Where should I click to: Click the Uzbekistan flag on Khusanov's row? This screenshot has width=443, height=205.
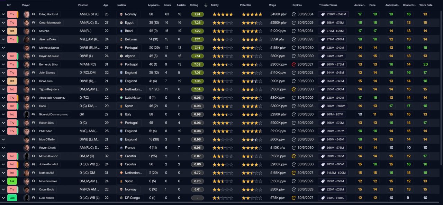pyautogui.click(x=121, y=98)
